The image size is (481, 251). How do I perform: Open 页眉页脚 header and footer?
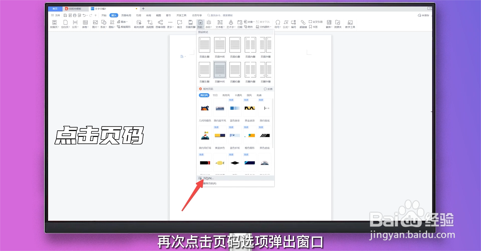coord(190,24)
